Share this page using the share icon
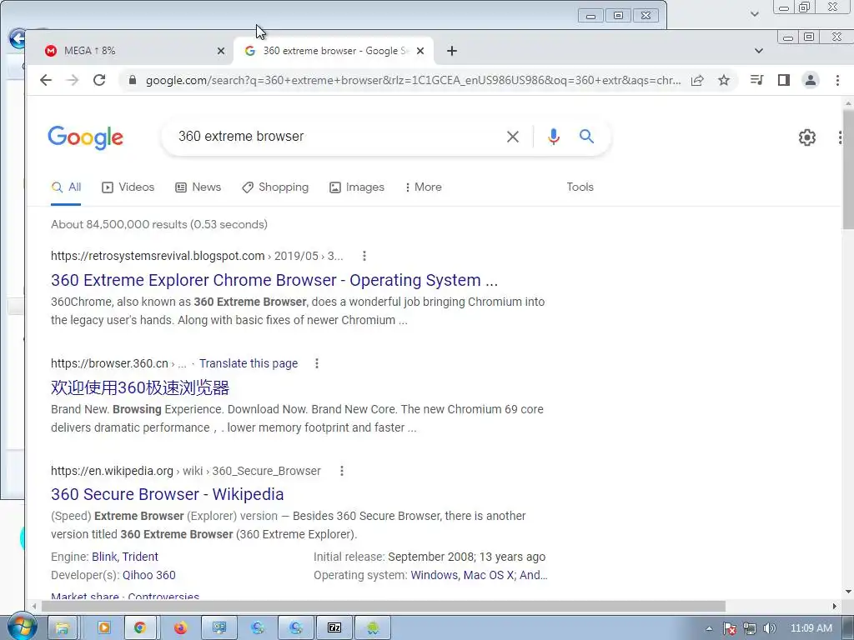The height and width of the screenshot is (640, 854). 697,81
